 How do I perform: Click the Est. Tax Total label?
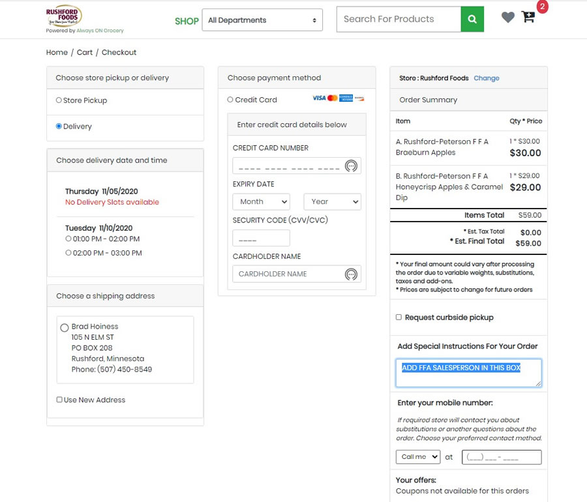[484, 231]
